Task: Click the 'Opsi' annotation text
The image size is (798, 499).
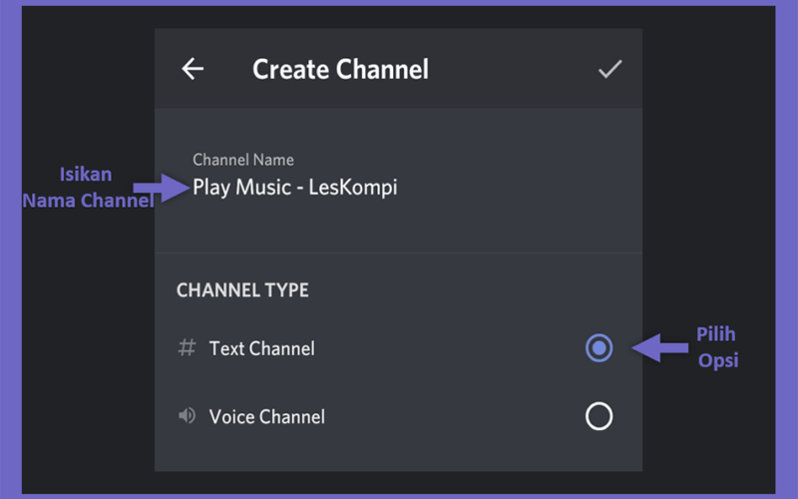Action: [x=718, y=360]
